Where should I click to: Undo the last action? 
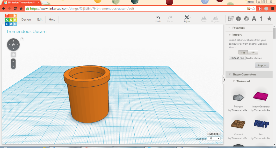[158, 19]
